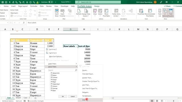Uncheck the Нарантуул checkbox

click(x=51, y=84)
